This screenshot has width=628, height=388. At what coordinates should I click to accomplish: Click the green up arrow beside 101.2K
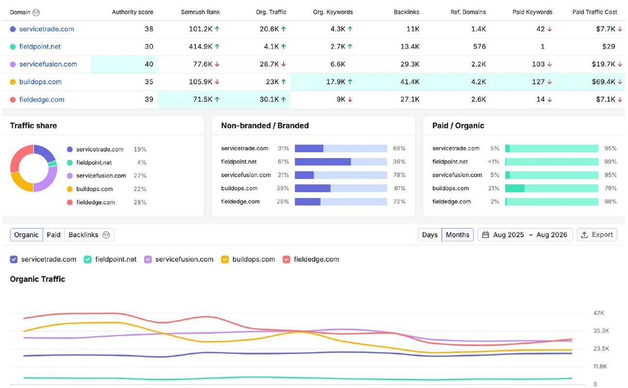point(217,29)
